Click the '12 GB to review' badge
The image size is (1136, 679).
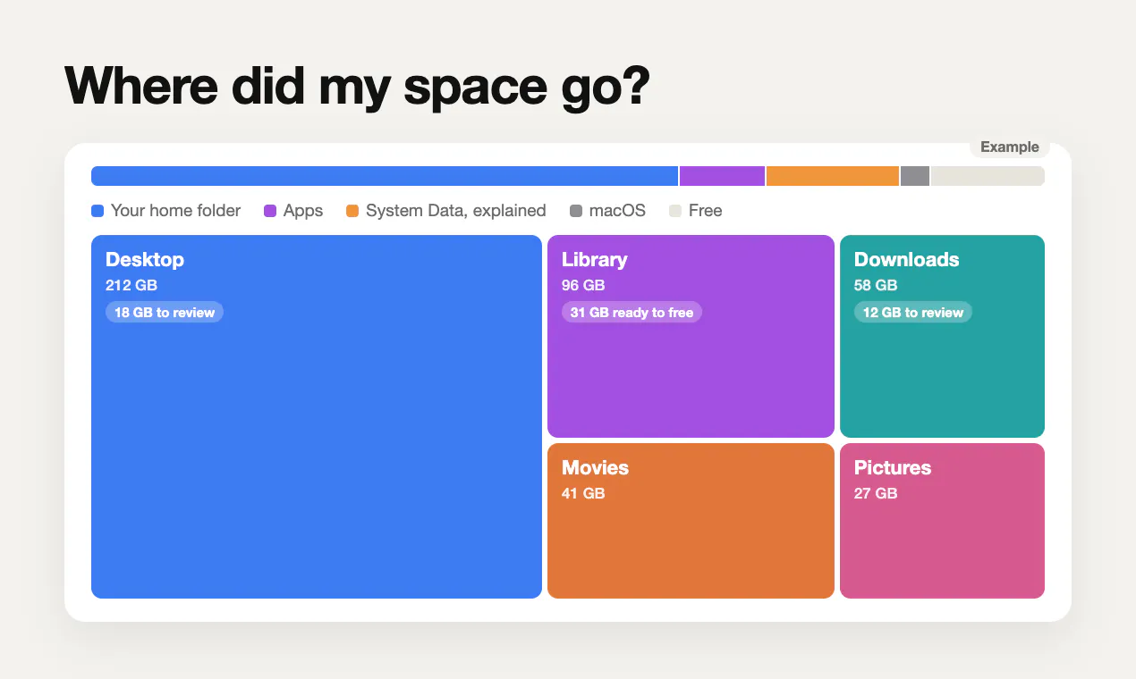pyautogui.click(x=913, y=312)
